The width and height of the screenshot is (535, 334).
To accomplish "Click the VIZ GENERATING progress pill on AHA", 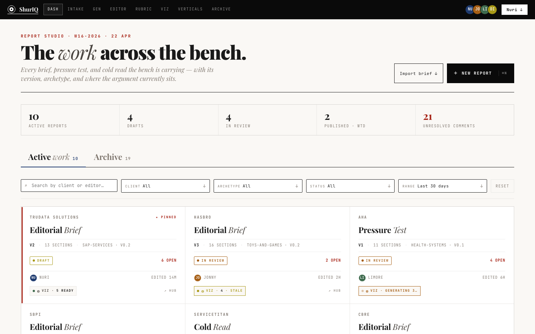I will click(x=389, y=291).
